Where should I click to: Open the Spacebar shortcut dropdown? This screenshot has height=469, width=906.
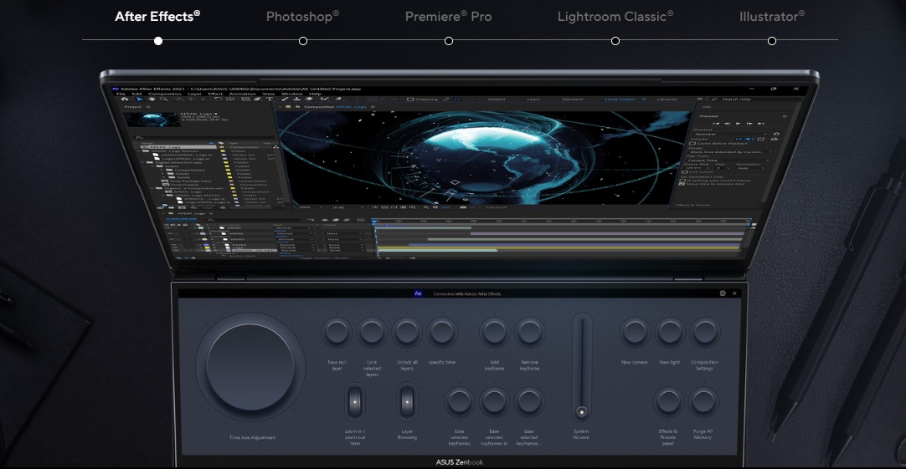(x=732, y=134)
